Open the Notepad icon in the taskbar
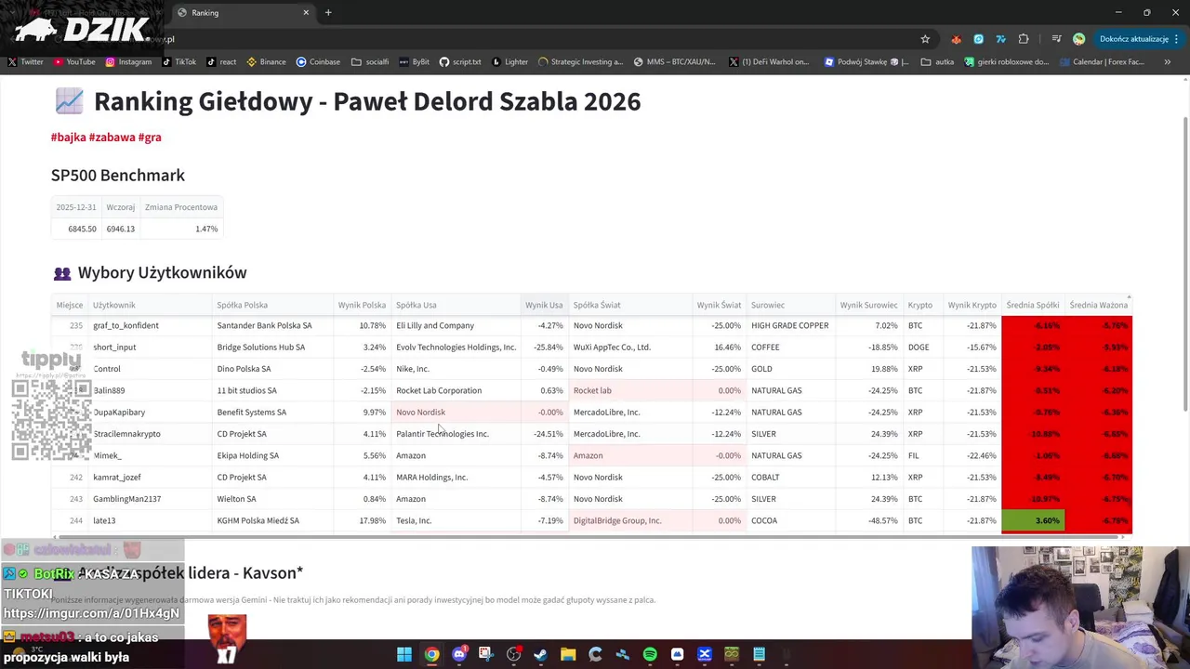1190x669 pixels. pyautogui.click(x=759, y=654)
